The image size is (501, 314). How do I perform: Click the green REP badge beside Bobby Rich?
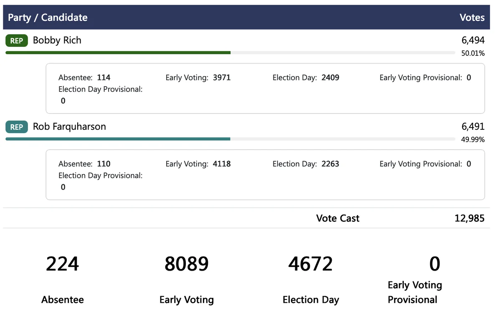tap(17, 41)
